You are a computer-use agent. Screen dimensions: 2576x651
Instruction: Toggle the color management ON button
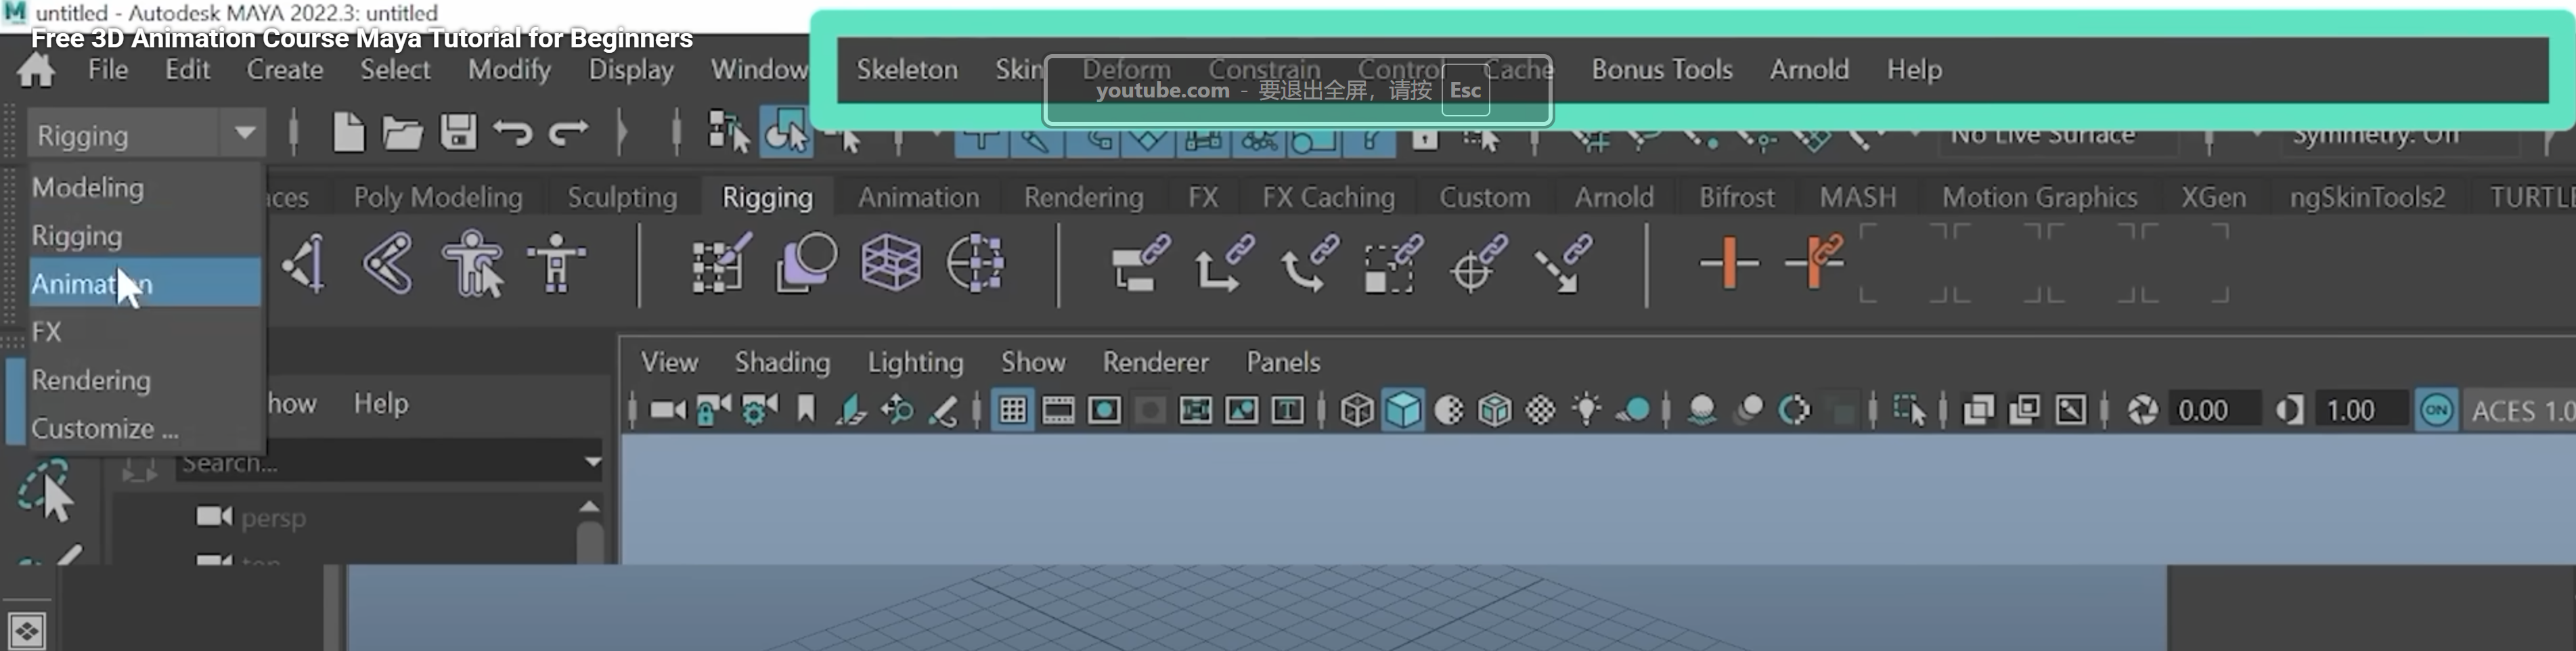[x=2436, y=411]
